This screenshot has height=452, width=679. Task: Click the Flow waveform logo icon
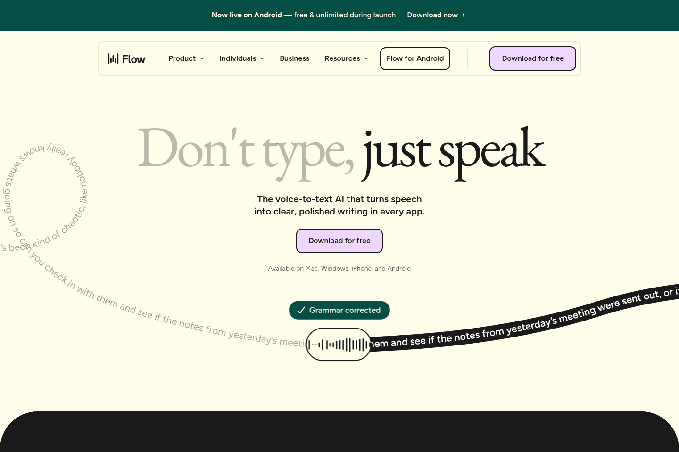113,58
